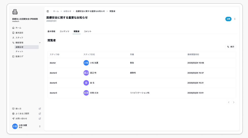Click the user avatar at sidebar bottom

15,126
